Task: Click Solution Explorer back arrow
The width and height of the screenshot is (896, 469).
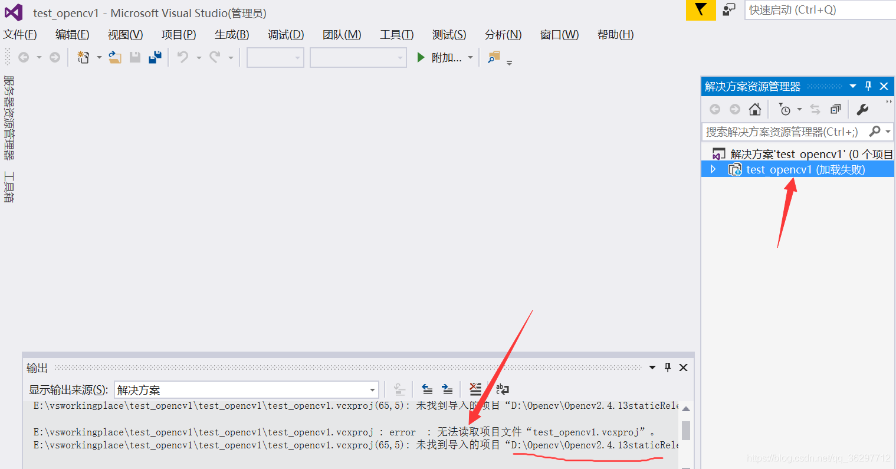Action: pyautogui.click(x=715, y=109)
